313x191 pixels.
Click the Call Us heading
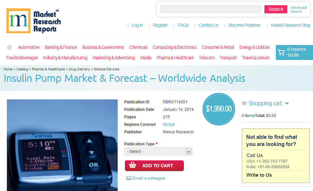(x=255, y=155)
